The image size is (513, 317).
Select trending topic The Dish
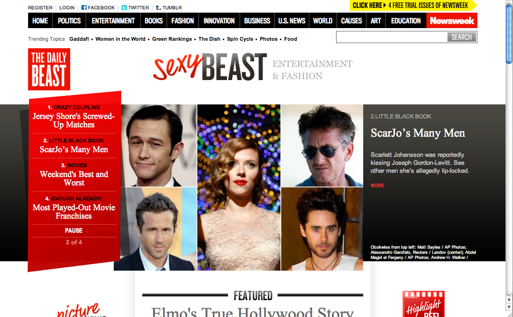(209, 39)
